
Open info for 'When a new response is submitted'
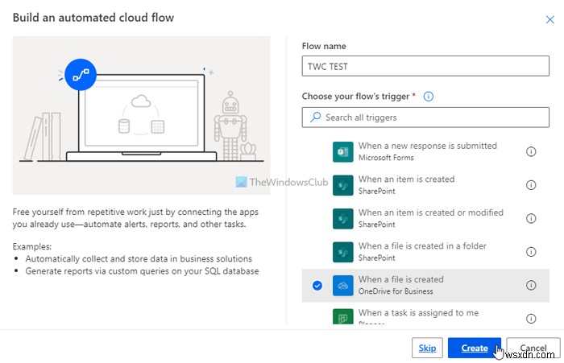pos(531,151)
